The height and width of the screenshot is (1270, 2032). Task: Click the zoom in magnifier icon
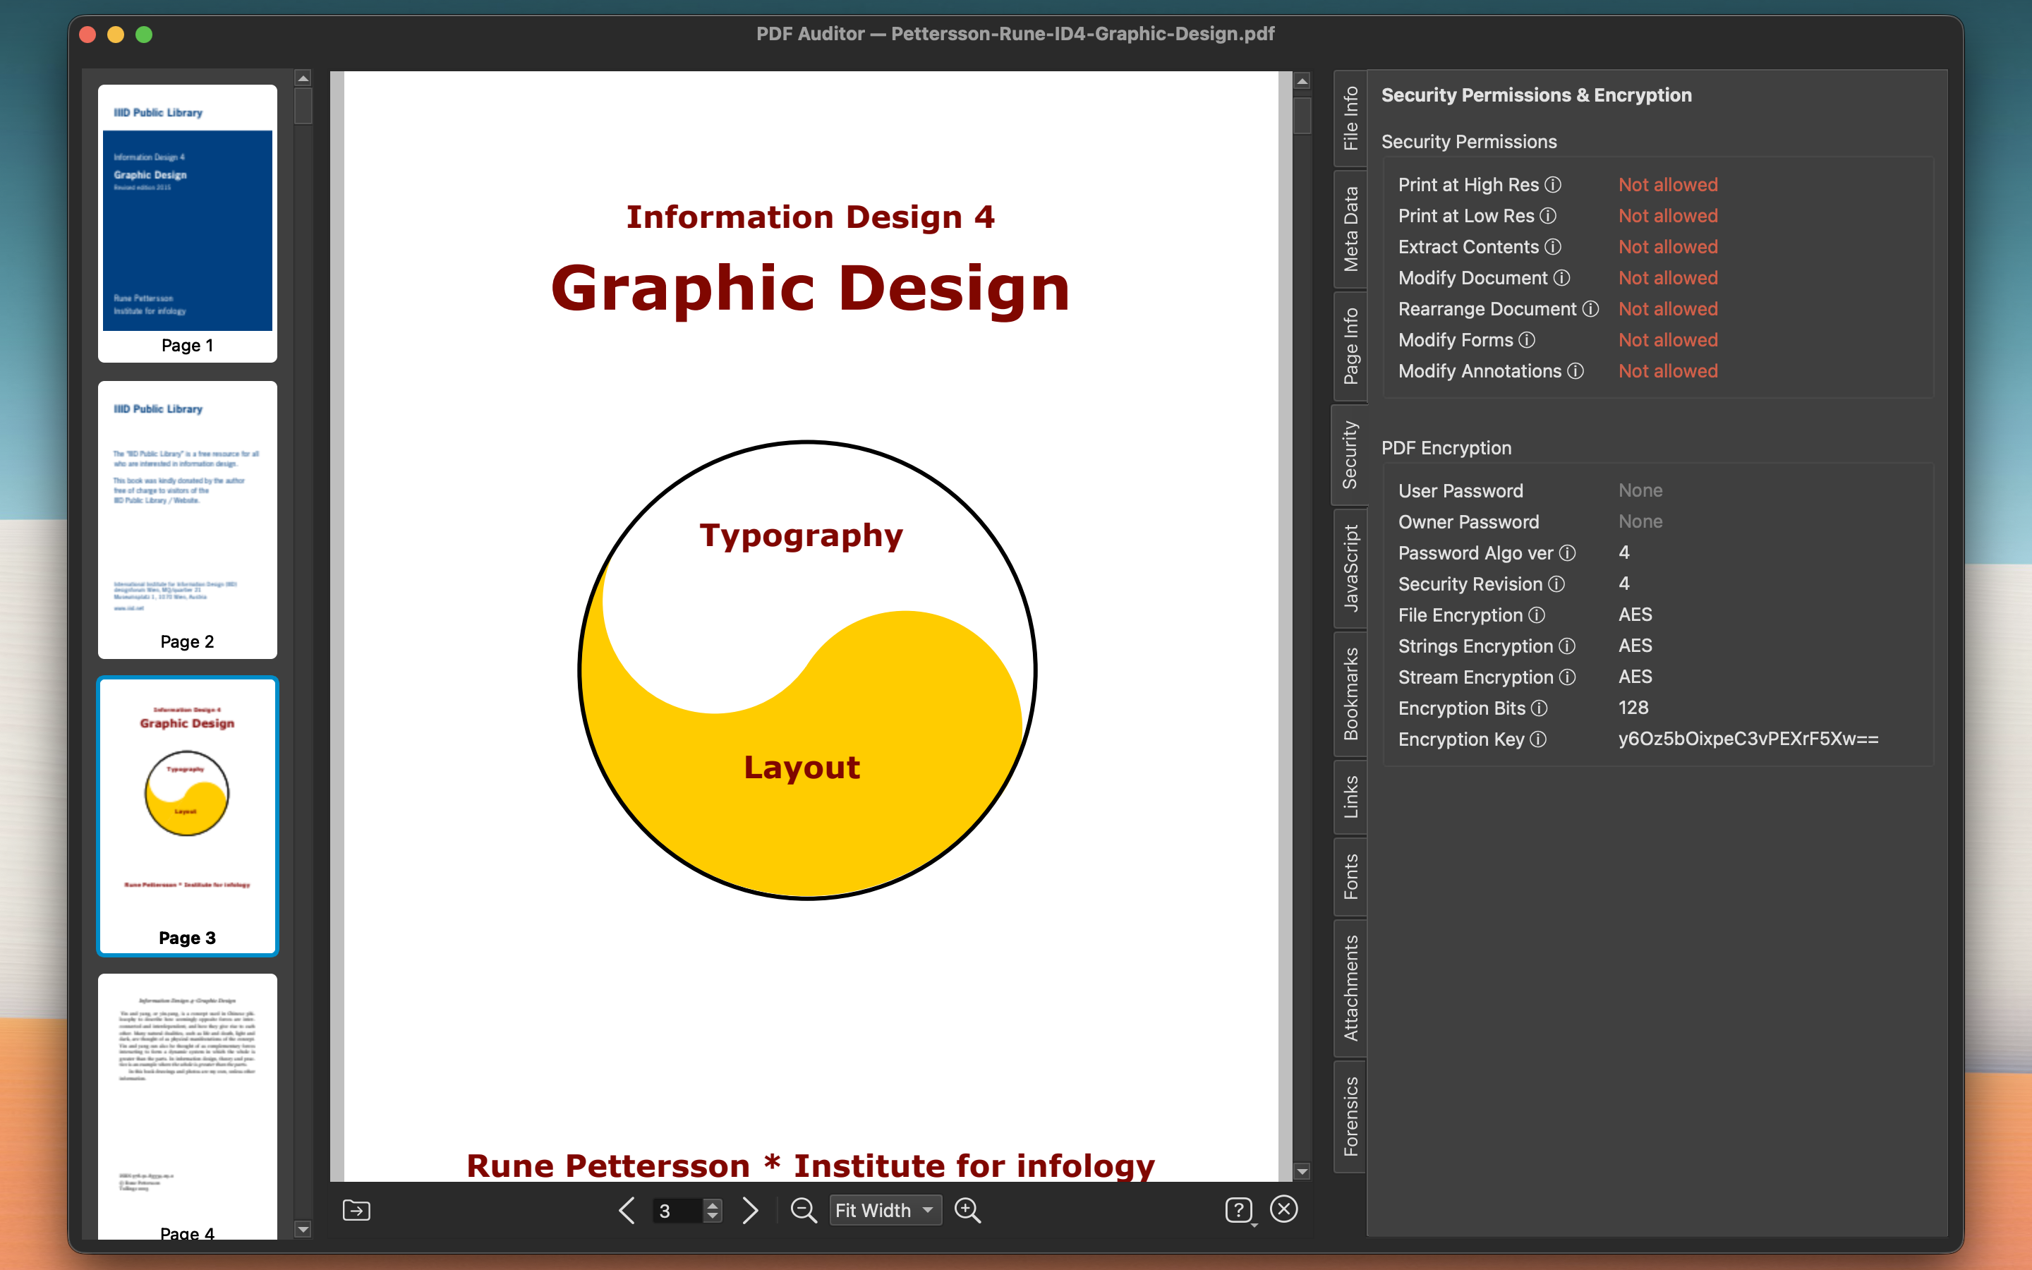[967, 1209]
